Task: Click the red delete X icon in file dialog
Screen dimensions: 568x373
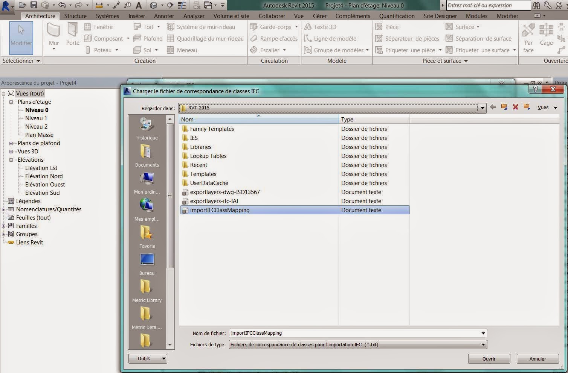Action: coord(516,107)
